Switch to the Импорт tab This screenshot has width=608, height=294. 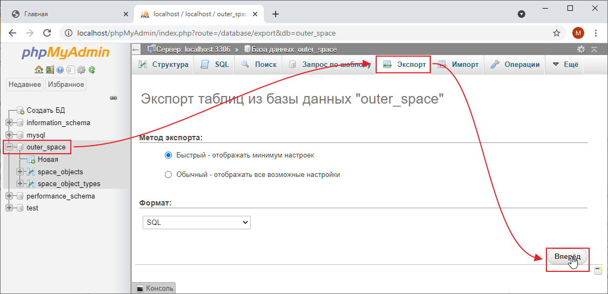pos(458,65)
